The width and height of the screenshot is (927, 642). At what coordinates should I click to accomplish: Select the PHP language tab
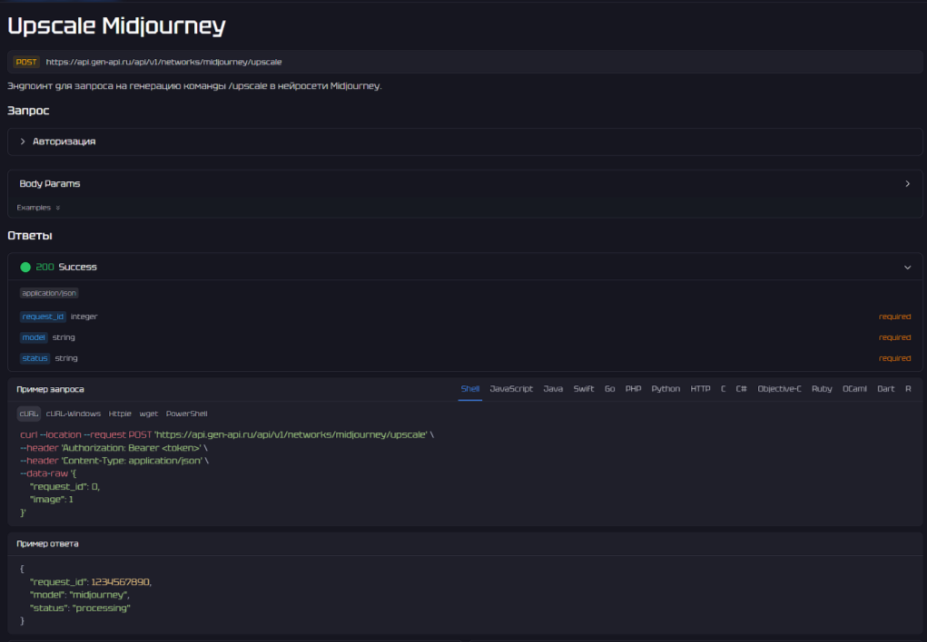[x=633, y=389]
